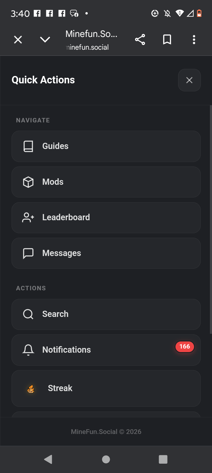Click the speech bubble Messages icon

click(28, 253)
